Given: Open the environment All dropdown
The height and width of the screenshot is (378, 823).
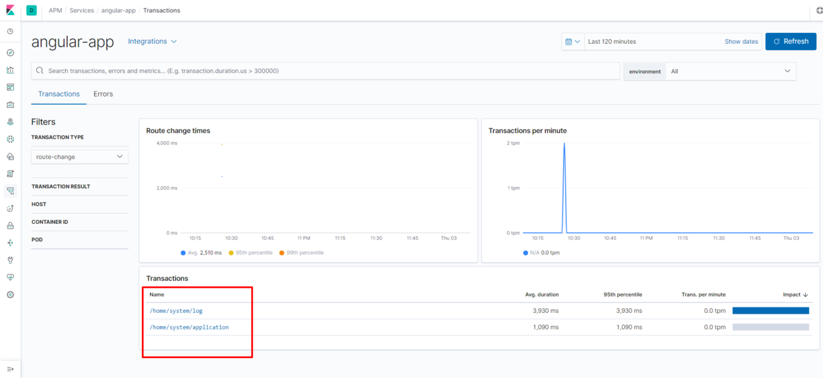Looking at the screenshot, I should point(731,71).
